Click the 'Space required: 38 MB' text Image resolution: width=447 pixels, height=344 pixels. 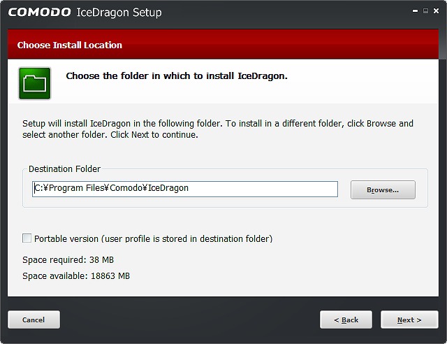point(68,260)
